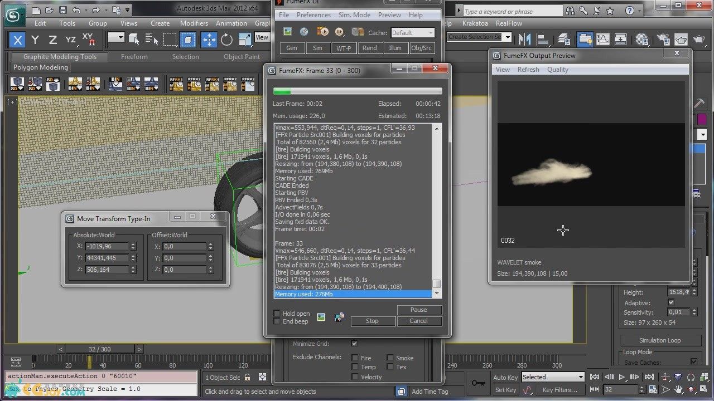Click the X absolute world spinner arrows
This screenshot has height=401, width=714.
pyautogui.click(x=133, y=246)
